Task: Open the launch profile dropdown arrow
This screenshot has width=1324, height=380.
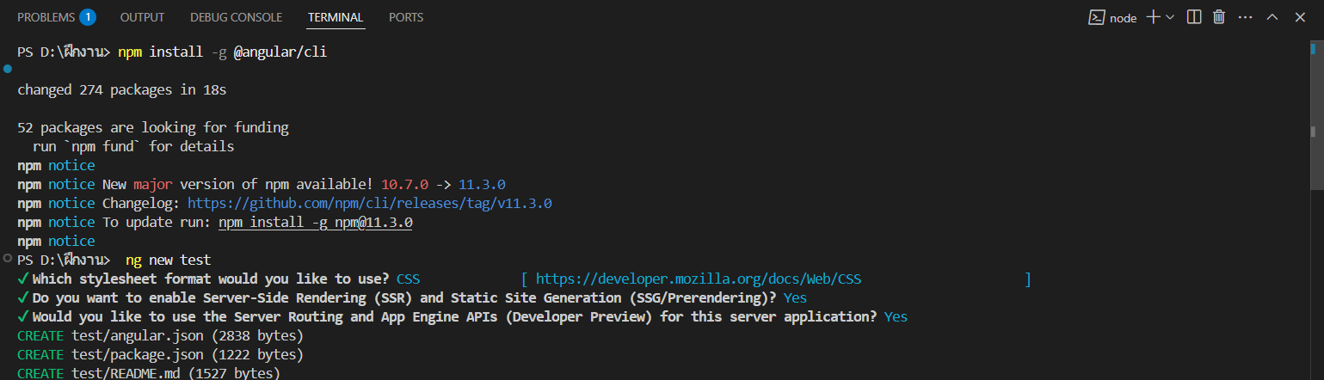Action: pos(1171,17)
